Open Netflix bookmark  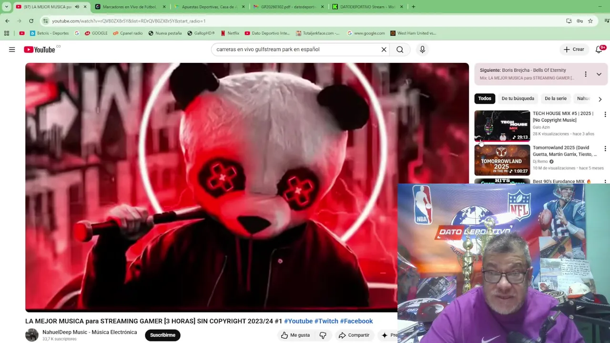[x=230, y=33]
